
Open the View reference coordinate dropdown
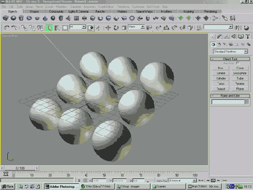click(136, 27)
